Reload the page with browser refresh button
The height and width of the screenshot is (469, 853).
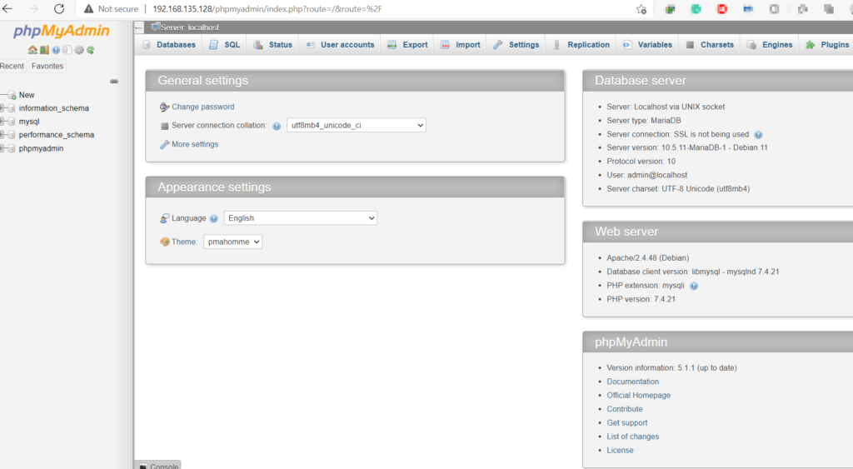59,8
